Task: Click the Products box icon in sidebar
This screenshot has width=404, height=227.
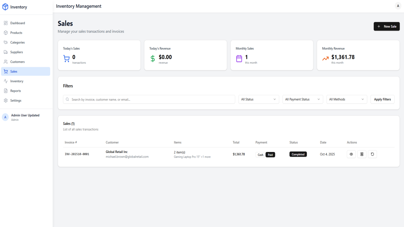Action: pos(6,33)
